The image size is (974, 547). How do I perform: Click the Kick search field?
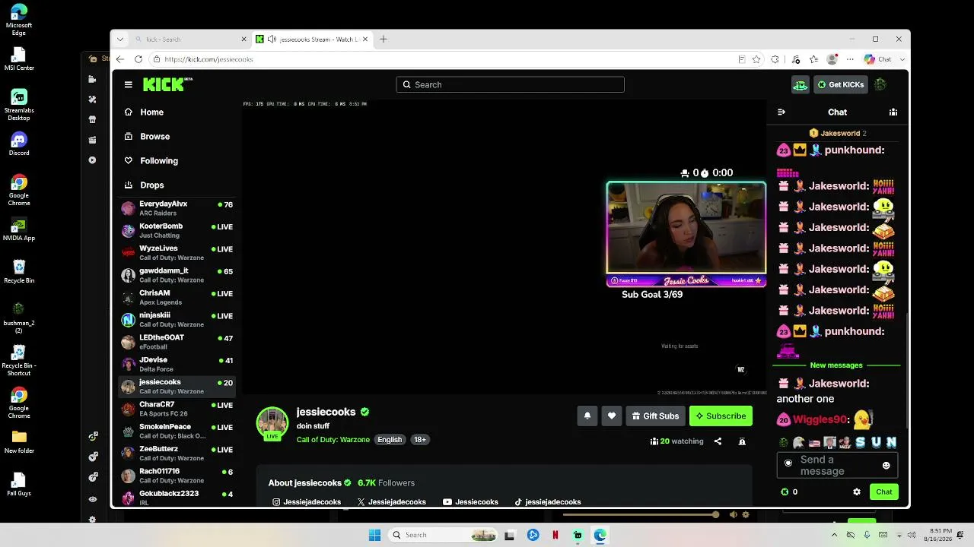(x=510, y=85)
